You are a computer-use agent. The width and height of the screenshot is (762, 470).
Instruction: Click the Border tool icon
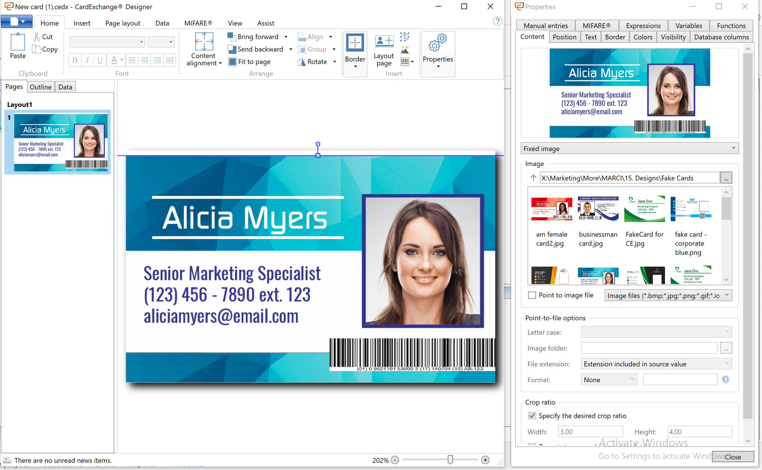[x=355, y=43]
